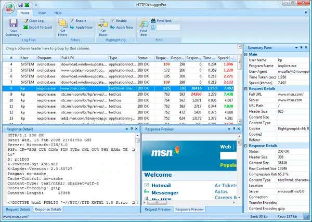
Task: Pin the Response Preview panel
Action: [234, 129]
